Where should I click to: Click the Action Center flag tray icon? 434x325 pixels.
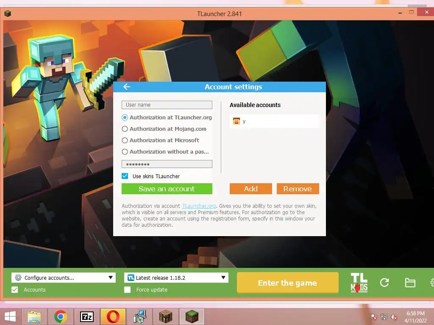tap(373, 317)
